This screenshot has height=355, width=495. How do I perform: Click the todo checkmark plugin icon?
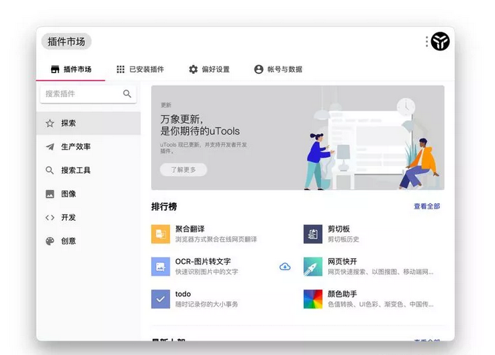click(161, 299)
